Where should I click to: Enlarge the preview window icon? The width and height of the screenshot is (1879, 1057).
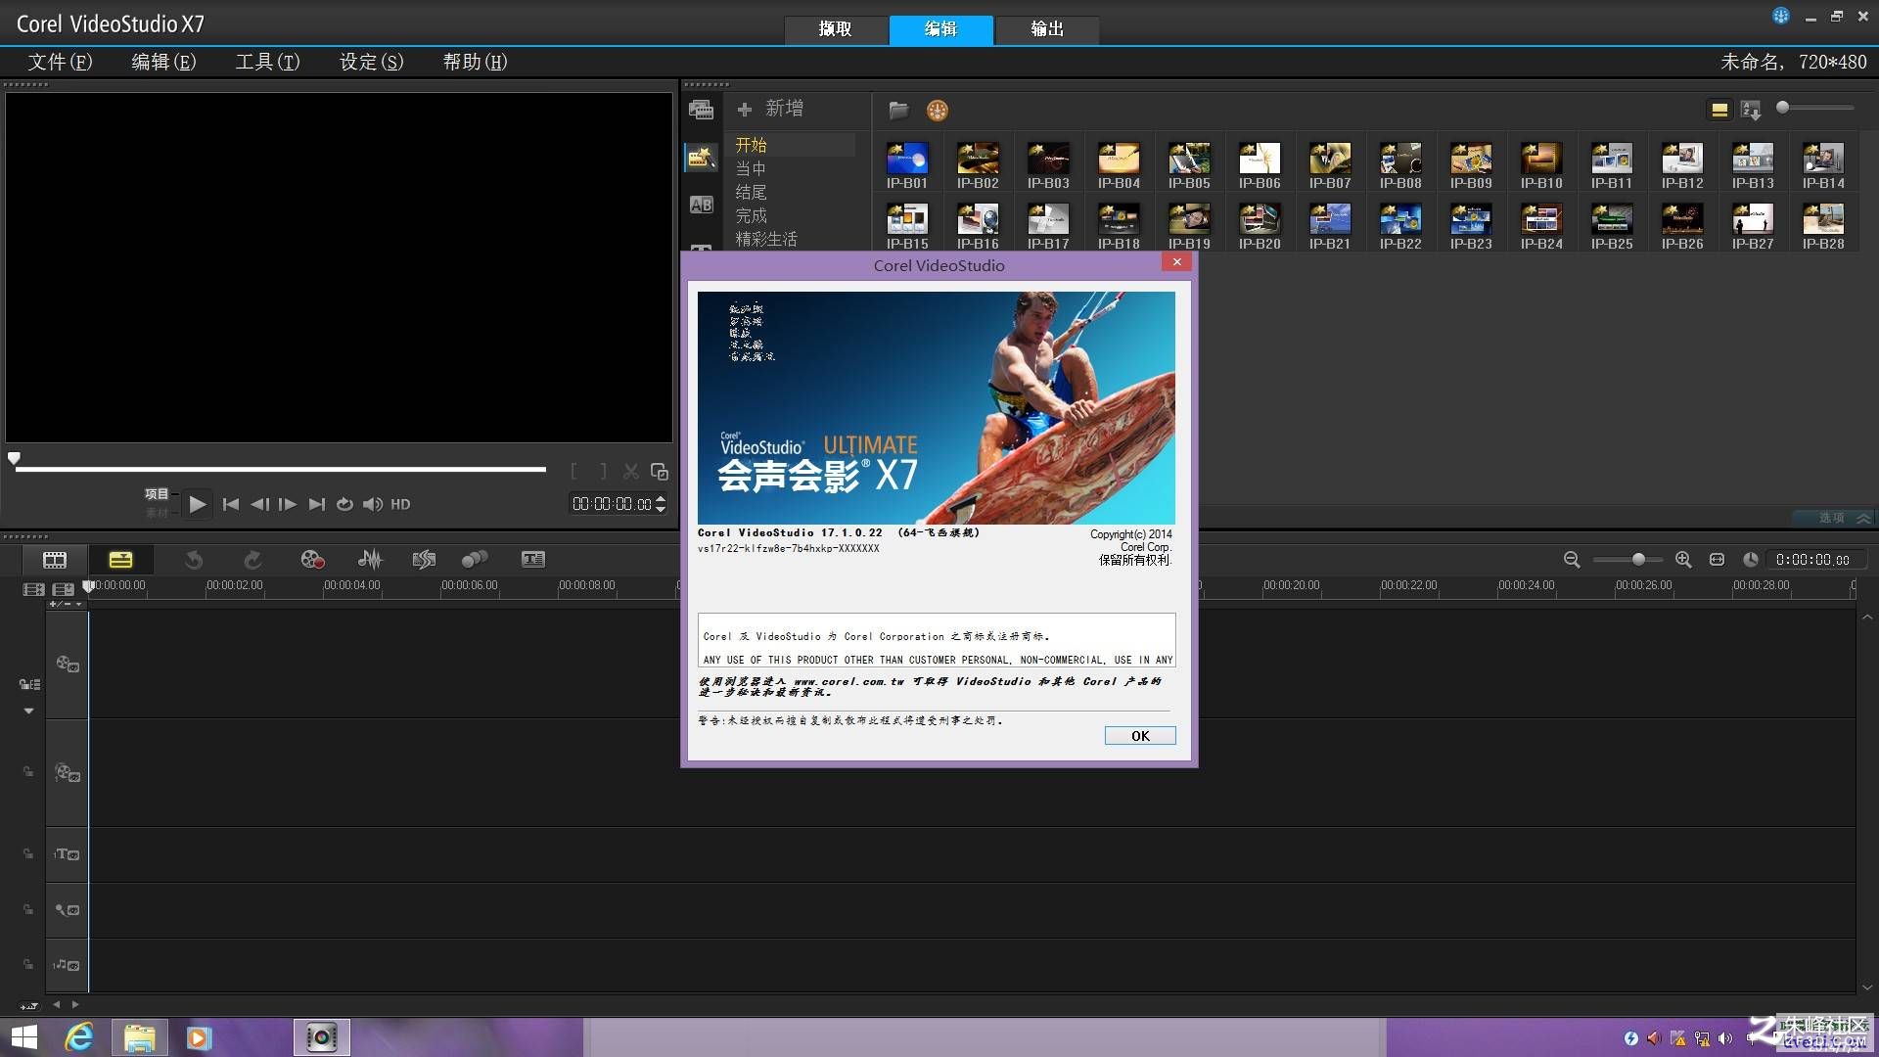(x=660, y=472)
